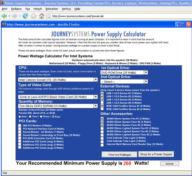Image resolution: width=192 pixels, height=176 pixels.
Task: Check USB 1.1/2.0 Device #4
Action: pos(102,103)
